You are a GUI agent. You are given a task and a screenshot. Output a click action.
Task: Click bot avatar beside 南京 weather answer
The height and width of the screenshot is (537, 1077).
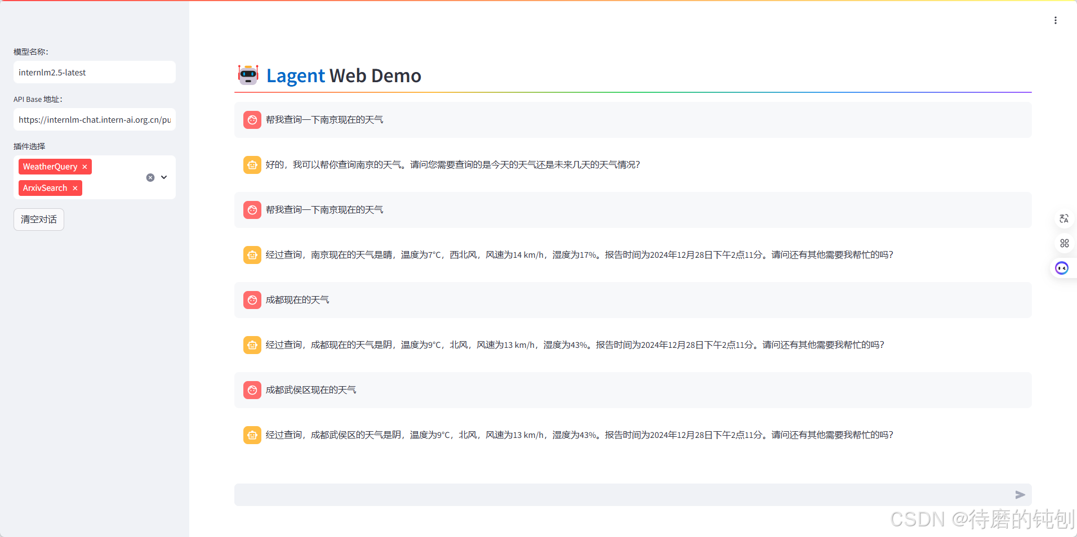pos(252,255)
